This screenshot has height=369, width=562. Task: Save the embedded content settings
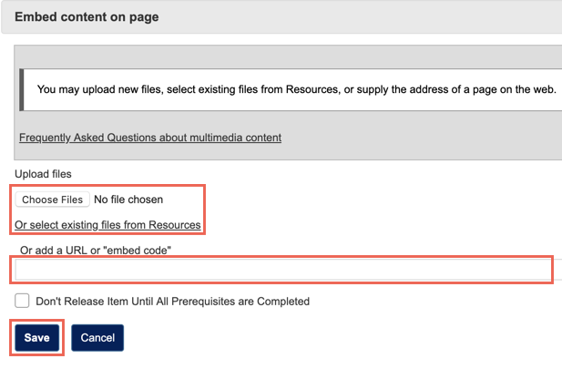coord(37,337)
